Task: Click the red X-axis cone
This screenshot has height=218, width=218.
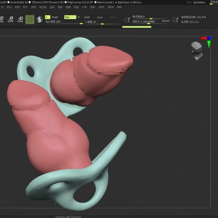Action: (x=203, y=38)
